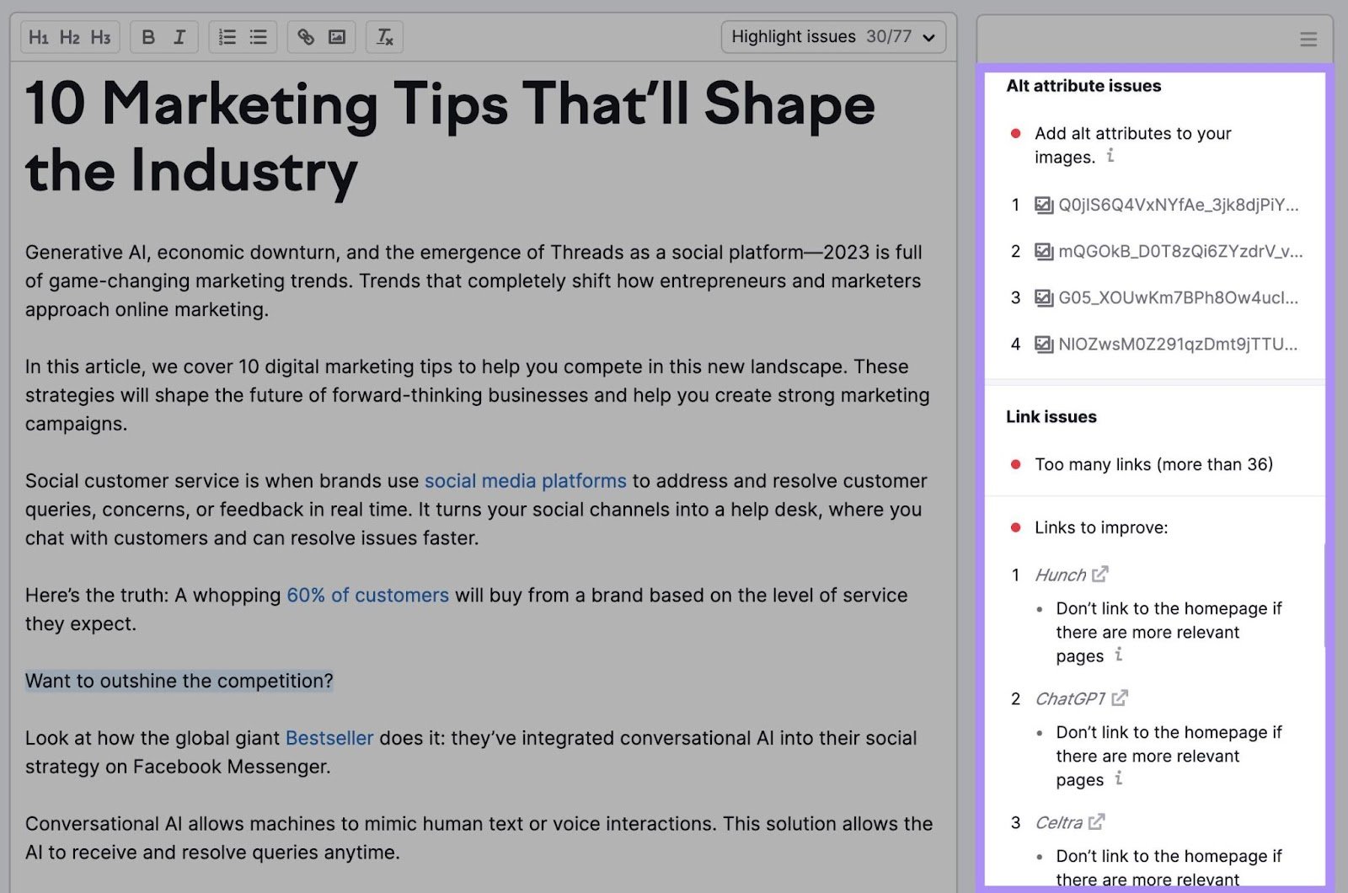Click the info icon next to alt attributes tip
This screenshot has height=893, width=1348.
(1112, 156)
